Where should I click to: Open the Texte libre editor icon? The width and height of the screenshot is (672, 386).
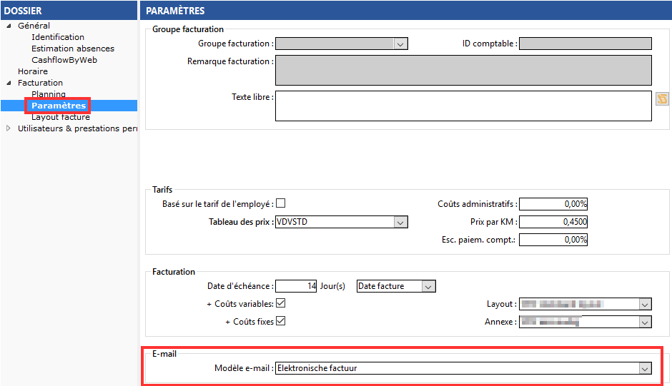point(662,99)
